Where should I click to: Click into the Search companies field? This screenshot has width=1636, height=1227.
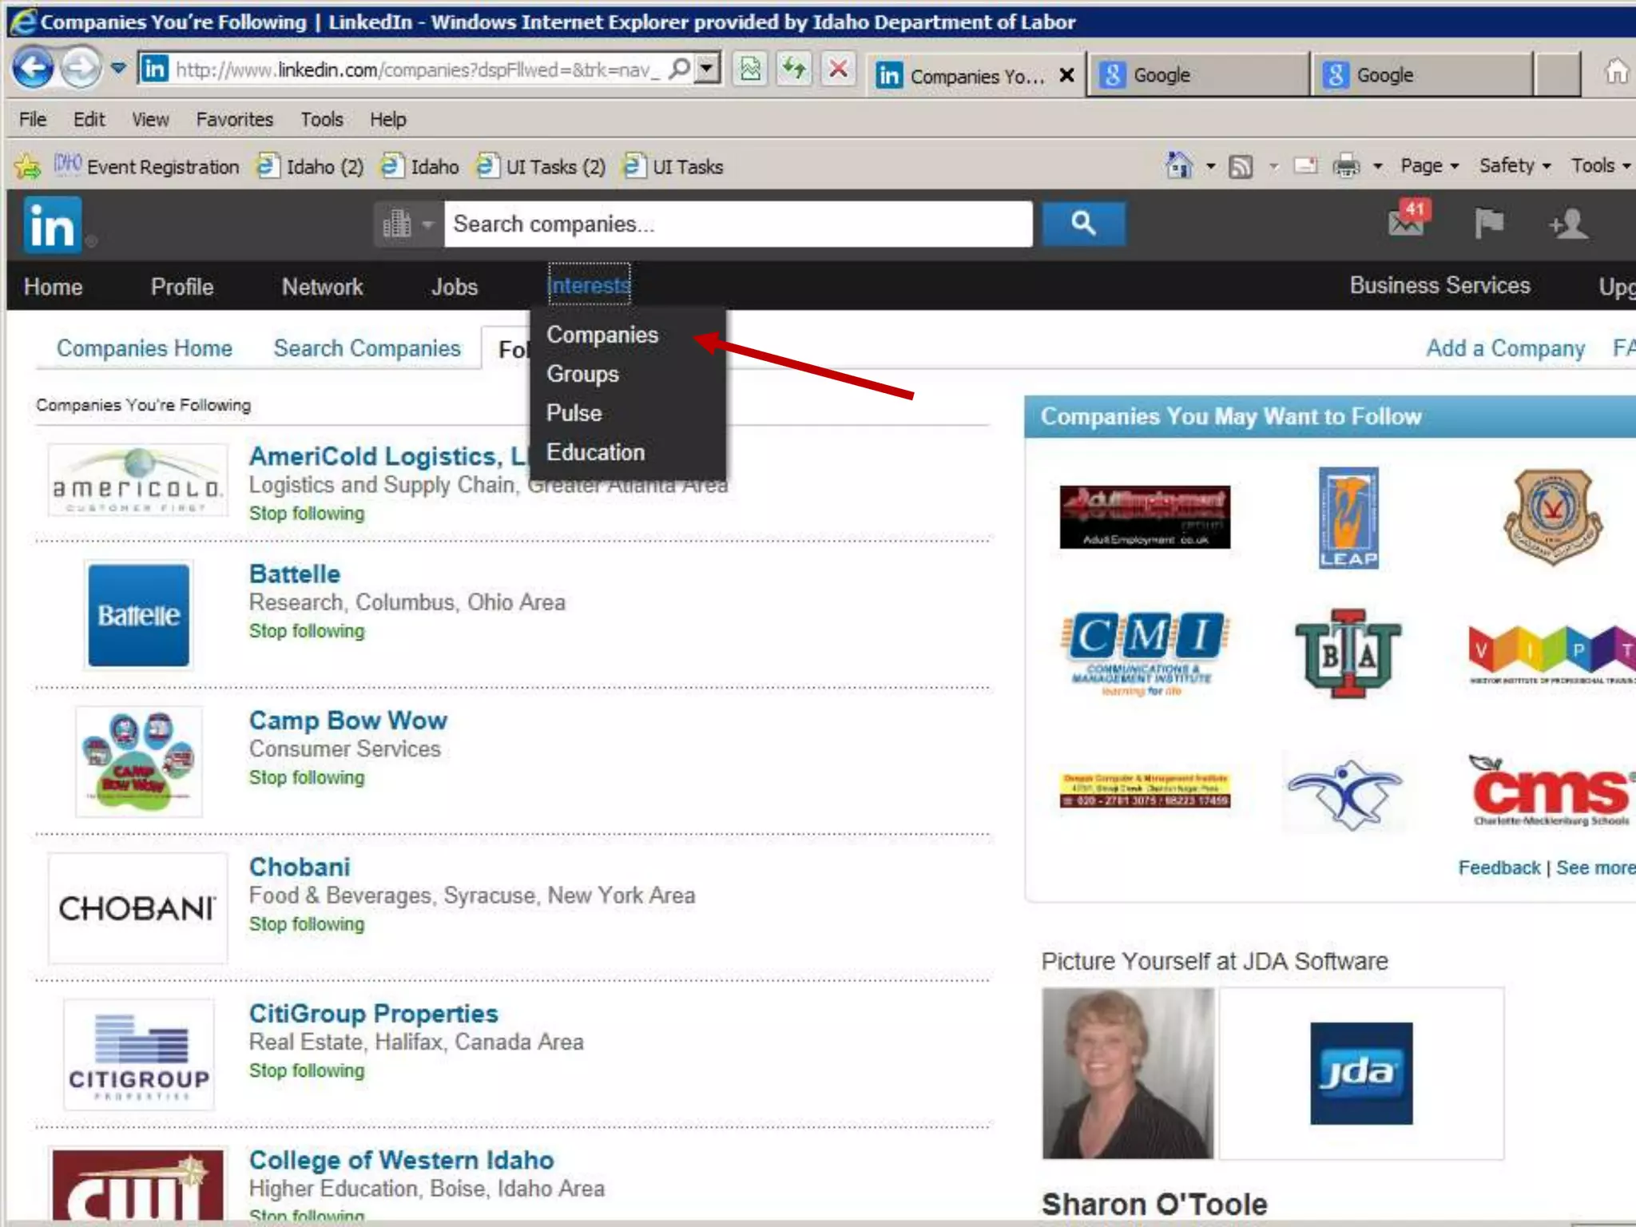coord(737,224)
